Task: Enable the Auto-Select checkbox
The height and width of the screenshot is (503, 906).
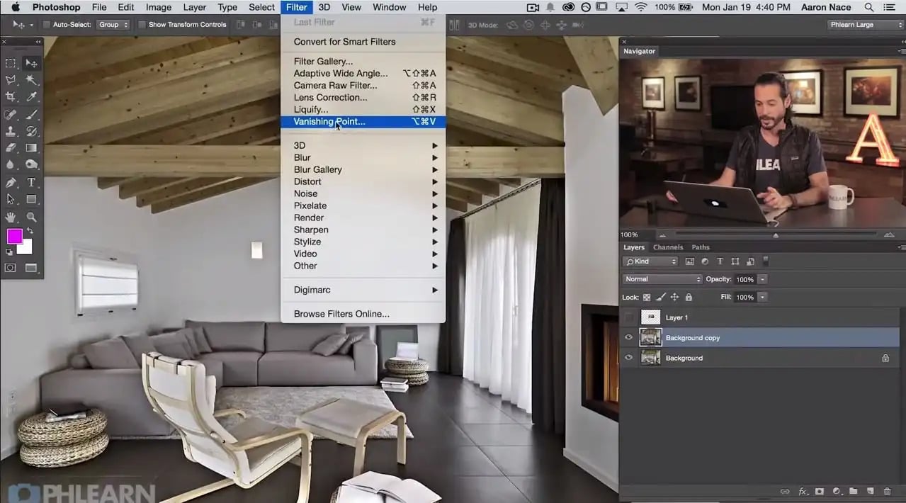Action: click(x=47, y=25)
